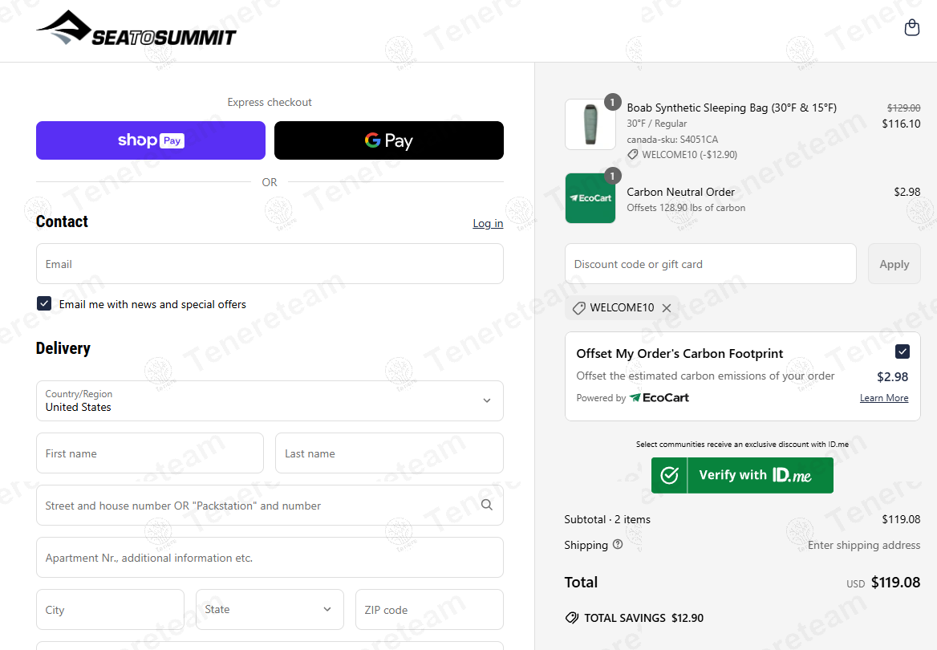Click the EcoCart logo beside Powered by
Viewport: 937px width, 650px height.
click(x=659, y=398)
